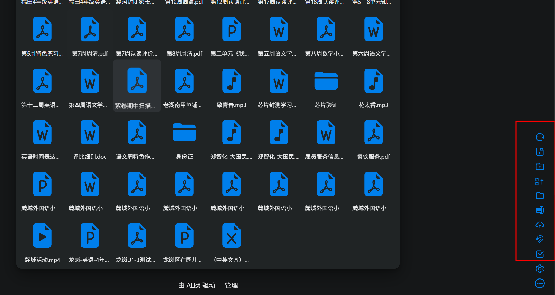Click the batch rename icon in the right toolbar

[x=540, y=210]
